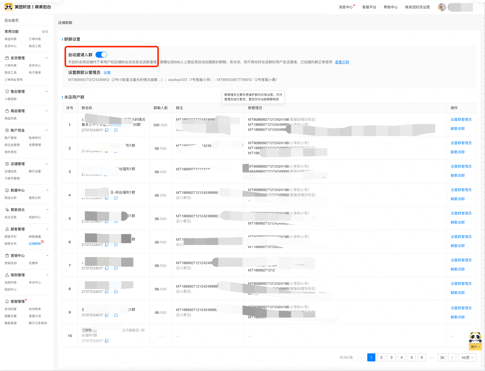Collapse the 发货管理 sidebar section
The height and width of the screenshot is (371, 485).
[46, 58]
